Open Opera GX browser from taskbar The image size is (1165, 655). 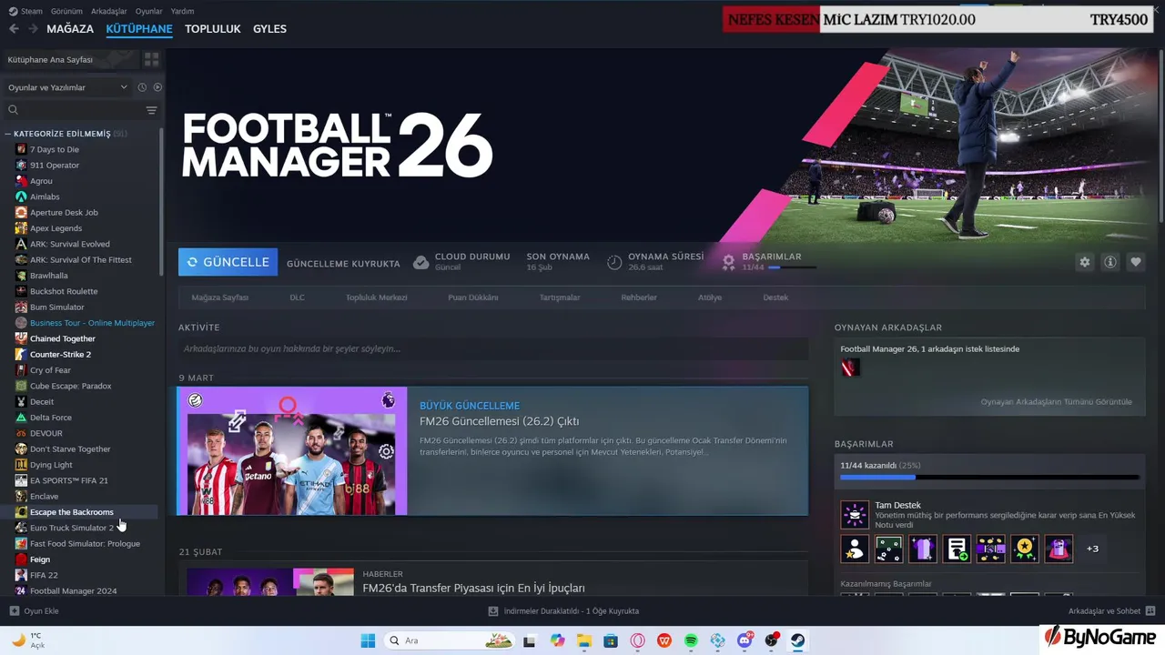click(x=637, y=640)
